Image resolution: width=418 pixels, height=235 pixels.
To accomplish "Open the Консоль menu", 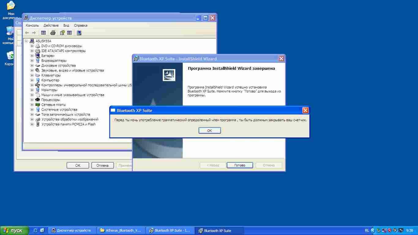I will tap(32, 25).
